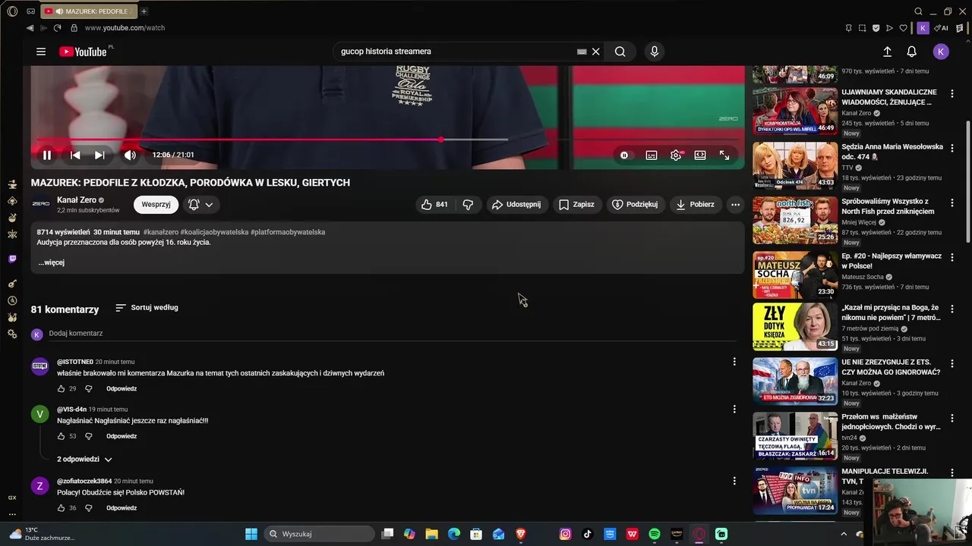Select the MAZUREK: PEDOFILE browser tab
Viewport: 972px width, 546px height.
pos(88,11)
